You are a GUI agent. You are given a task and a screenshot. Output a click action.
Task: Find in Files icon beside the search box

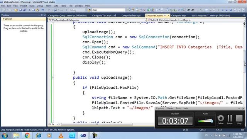click(89, 10)
